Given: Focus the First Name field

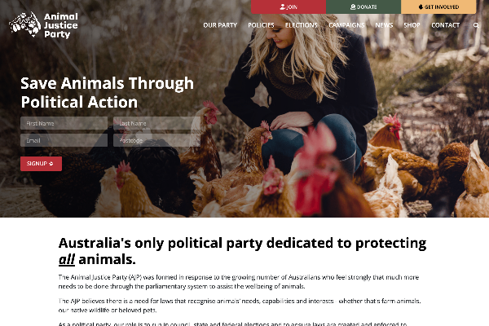Looking at the screenshot, I should click(x=64, y=123).
